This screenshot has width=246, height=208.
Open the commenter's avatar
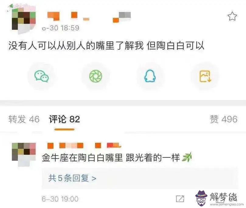[24, 154]
